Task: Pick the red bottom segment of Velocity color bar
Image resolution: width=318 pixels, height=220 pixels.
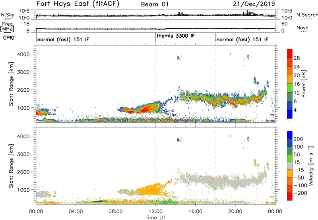Action: click(x=290, y=197)
